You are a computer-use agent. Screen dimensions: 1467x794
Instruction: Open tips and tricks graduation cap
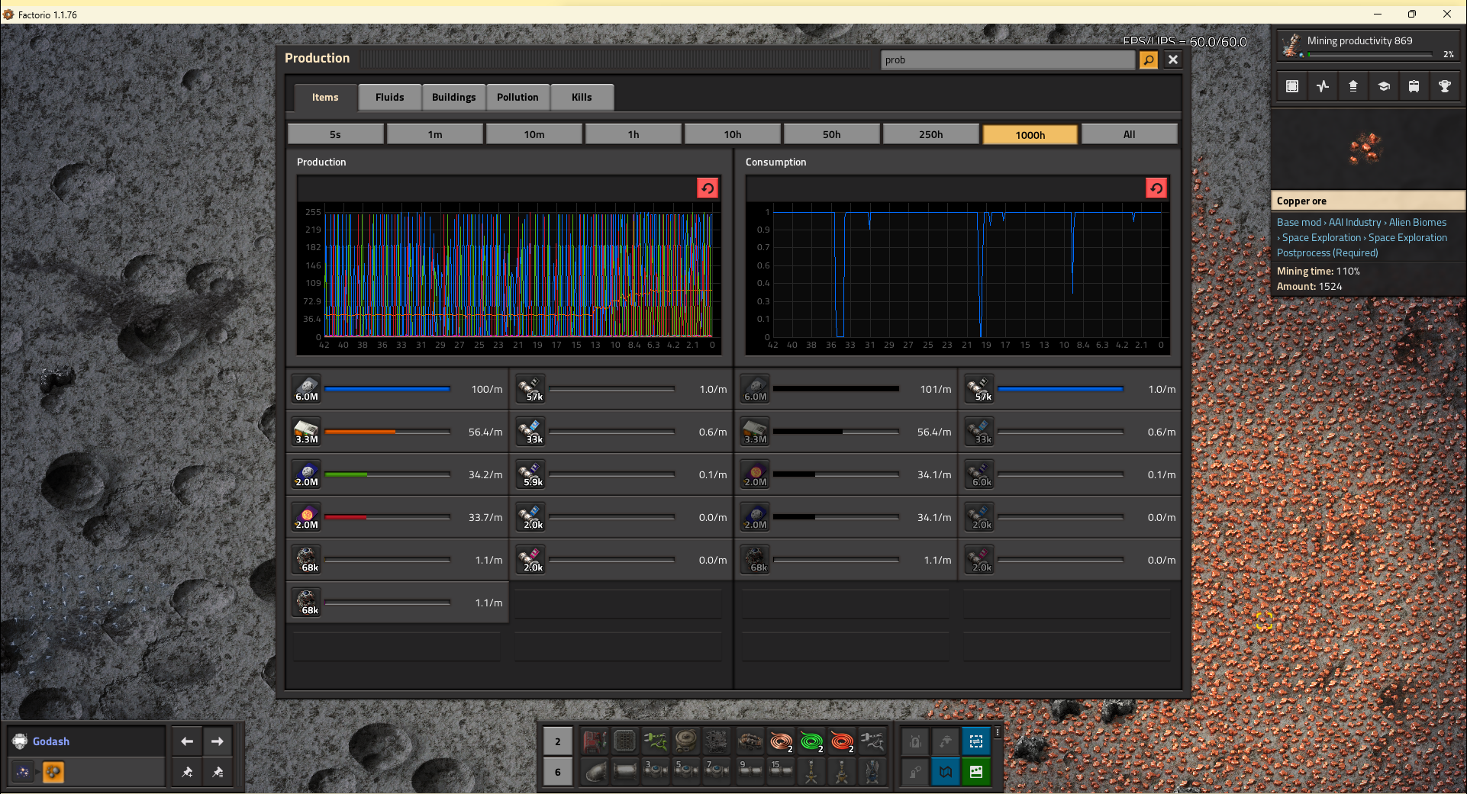1384,86
